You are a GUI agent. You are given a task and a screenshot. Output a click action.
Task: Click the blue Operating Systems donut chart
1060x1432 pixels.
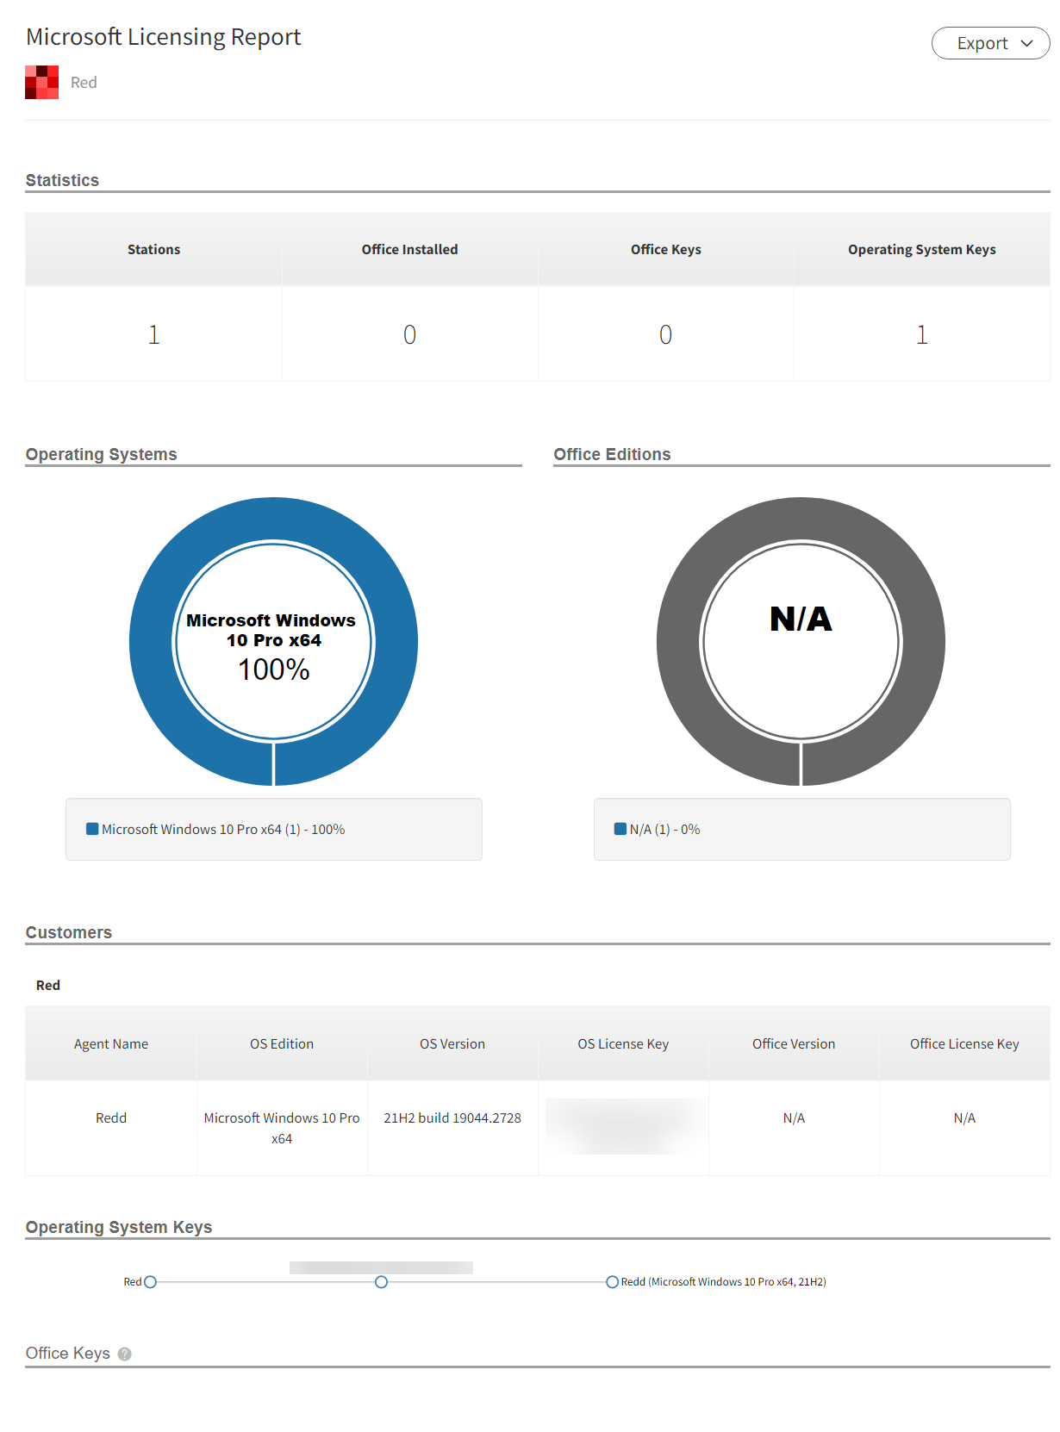[x=274, y=641]
